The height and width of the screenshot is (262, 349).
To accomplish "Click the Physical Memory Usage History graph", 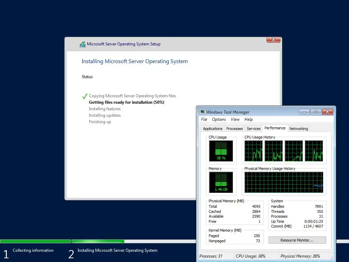I will pos(284,182).
